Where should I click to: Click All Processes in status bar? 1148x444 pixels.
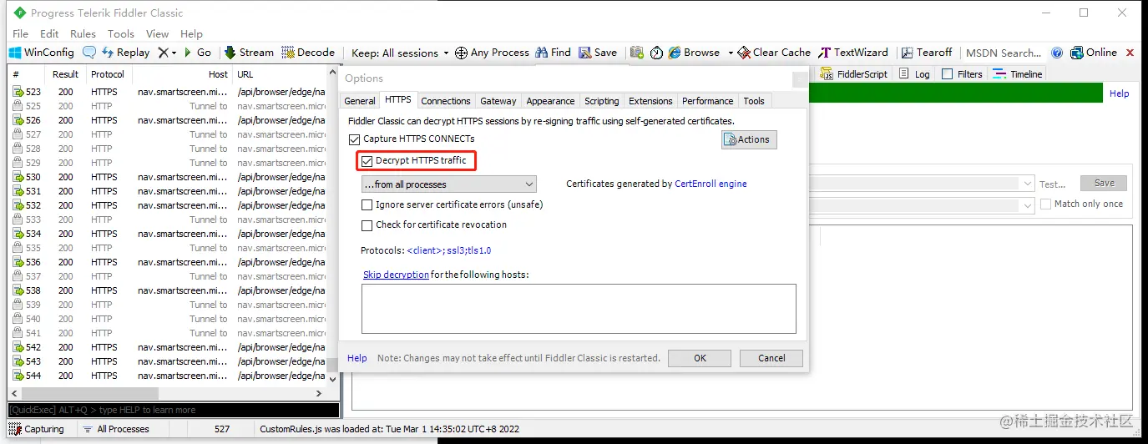pyautogui.click(x=115, y=429)
